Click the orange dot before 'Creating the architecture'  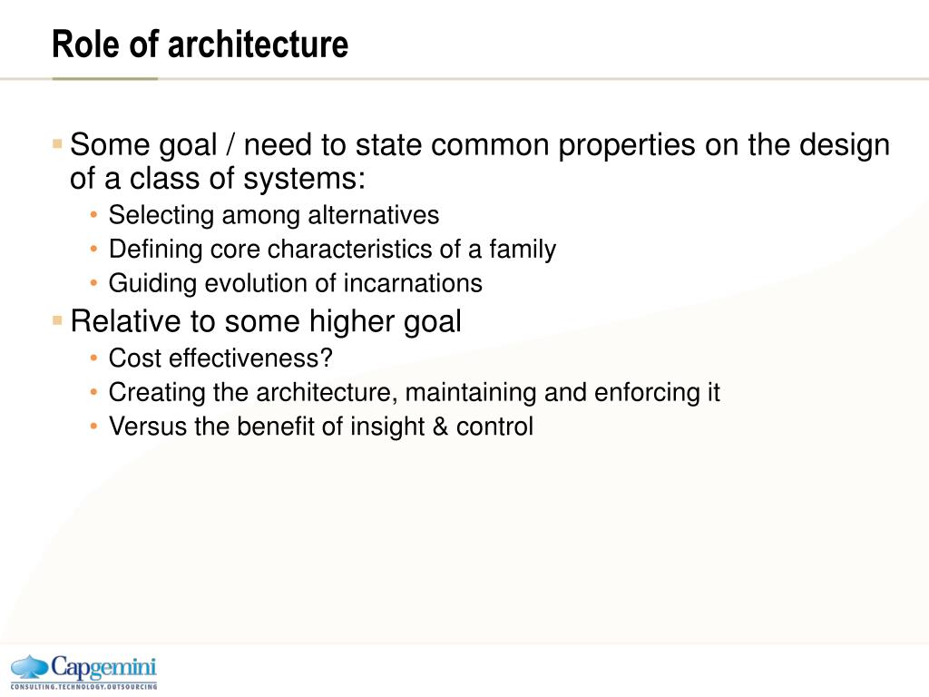[x=93, y=392]
